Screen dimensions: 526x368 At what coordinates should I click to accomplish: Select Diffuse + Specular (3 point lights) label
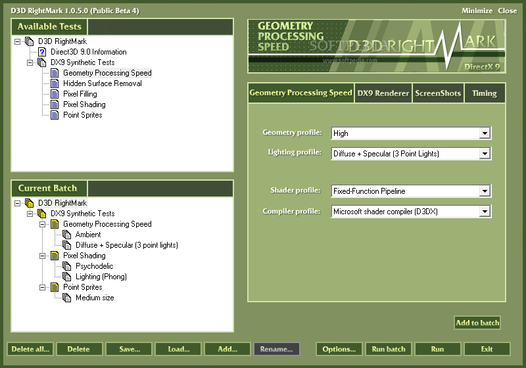coord(127,245)
